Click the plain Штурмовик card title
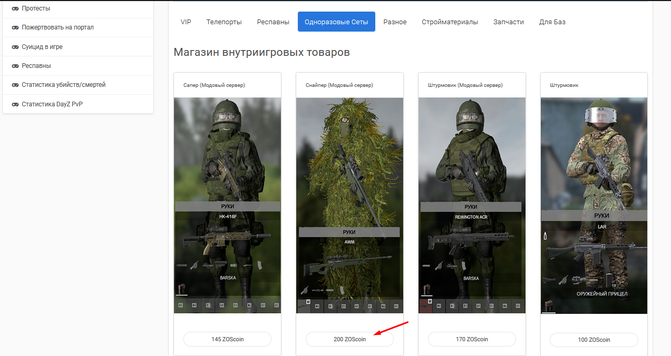 (564, 85)
